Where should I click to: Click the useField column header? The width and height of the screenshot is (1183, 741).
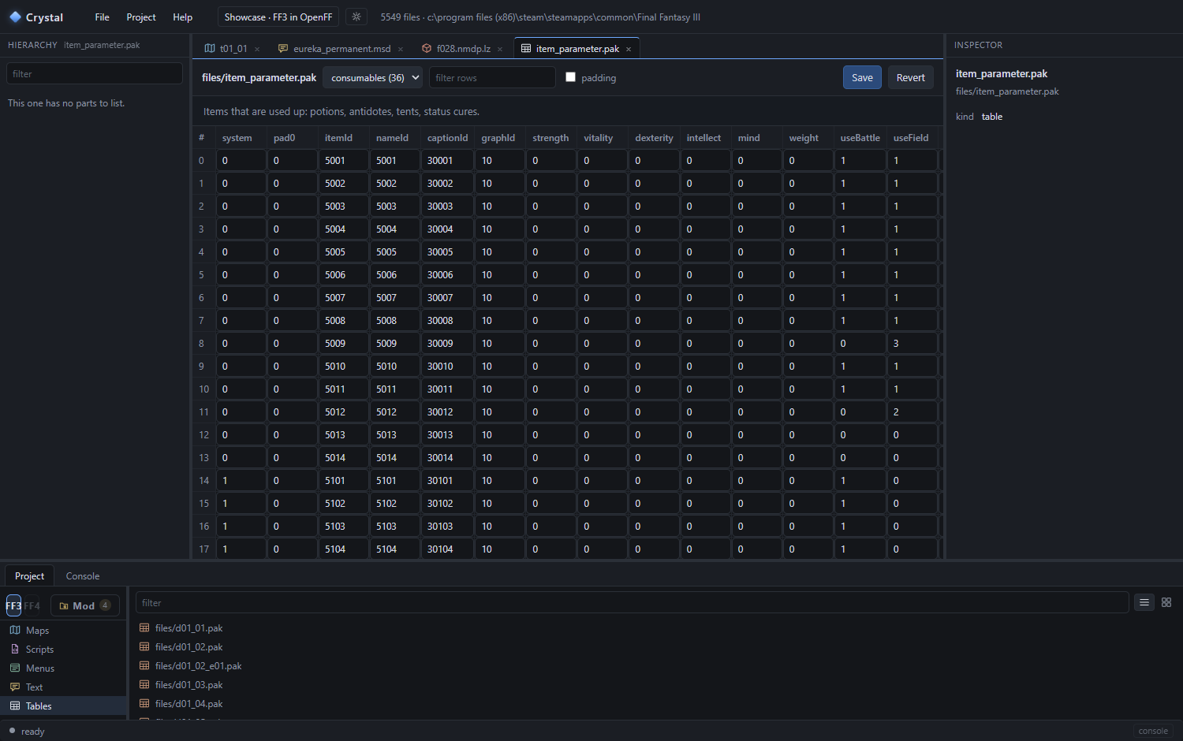(911, 138)
